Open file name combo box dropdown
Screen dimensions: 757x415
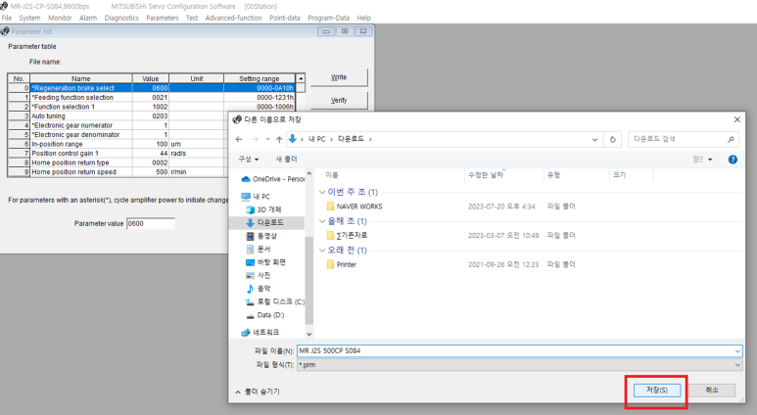(737, 350)
